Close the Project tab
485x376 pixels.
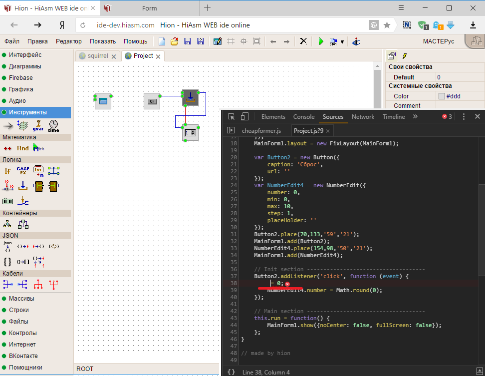tap(158, 56)
